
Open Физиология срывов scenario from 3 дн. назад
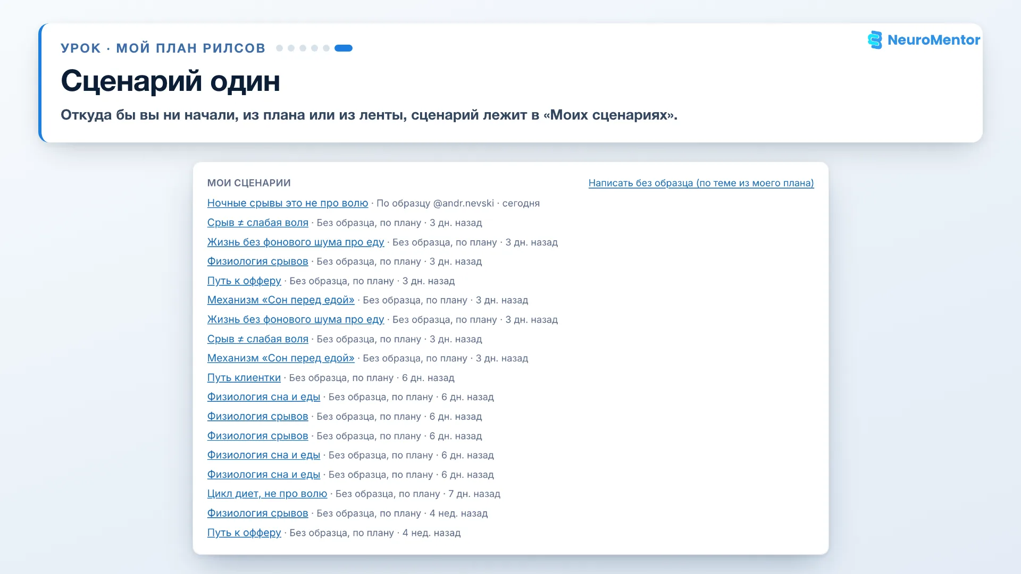tap(257, 261)
